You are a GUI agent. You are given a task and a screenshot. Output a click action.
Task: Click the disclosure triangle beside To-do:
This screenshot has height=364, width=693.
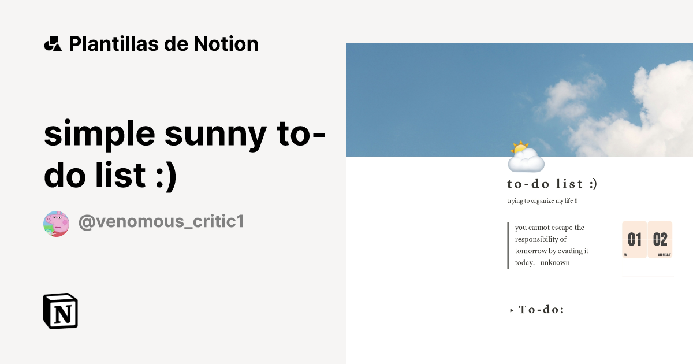pos(511,310)
